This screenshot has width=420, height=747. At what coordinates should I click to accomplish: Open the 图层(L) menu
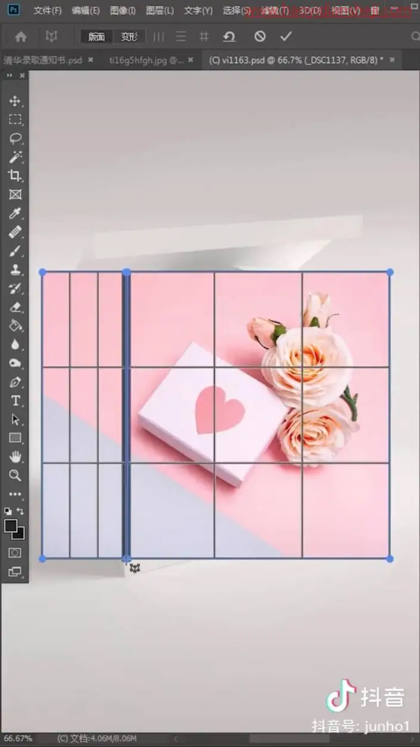click(x=160, y=11)
